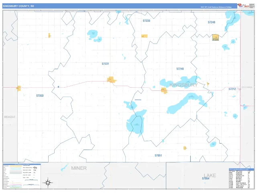Click the compass rose icon
This screenshot has width=257, height=193.
pos(48,183)
